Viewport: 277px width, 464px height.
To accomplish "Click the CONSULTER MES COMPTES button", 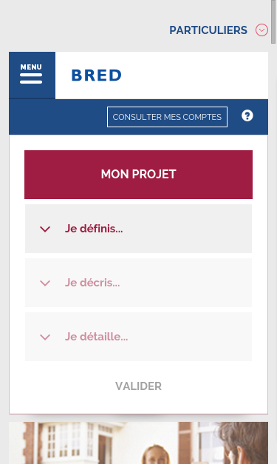I will pyautogui.click(x=167, y=117).
